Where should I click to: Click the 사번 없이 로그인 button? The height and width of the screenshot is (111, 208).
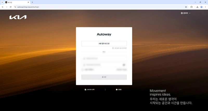104,44
